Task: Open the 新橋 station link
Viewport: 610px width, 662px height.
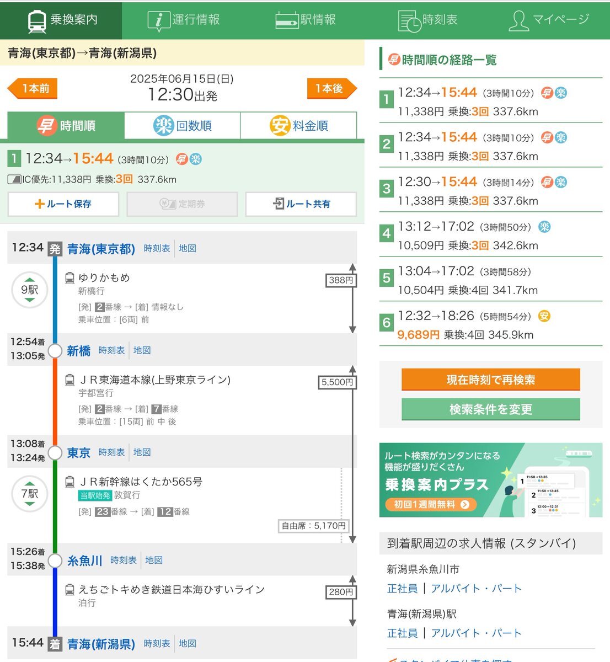Action: 79,351
